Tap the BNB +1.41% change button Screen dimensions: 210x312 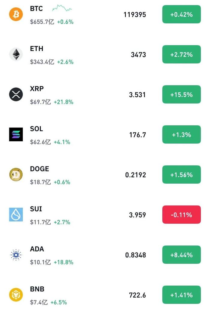coord(181,295)
